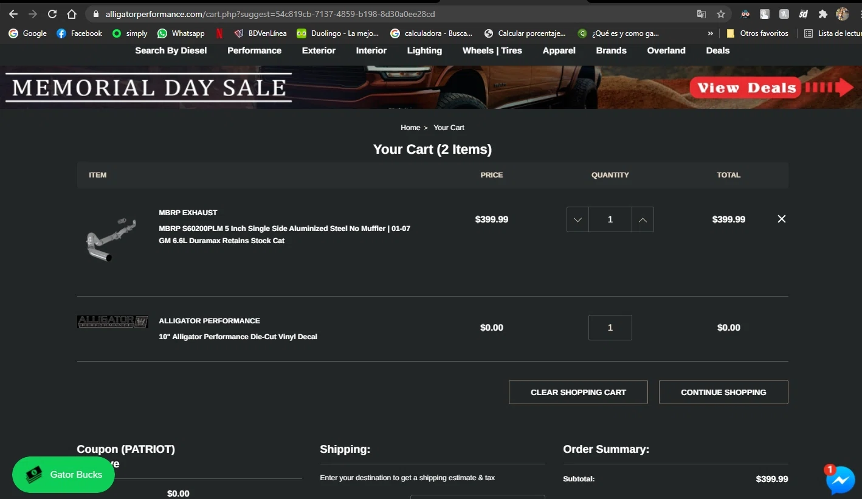
Task: Click Continue Shopping
Action: tap(723, 392)
